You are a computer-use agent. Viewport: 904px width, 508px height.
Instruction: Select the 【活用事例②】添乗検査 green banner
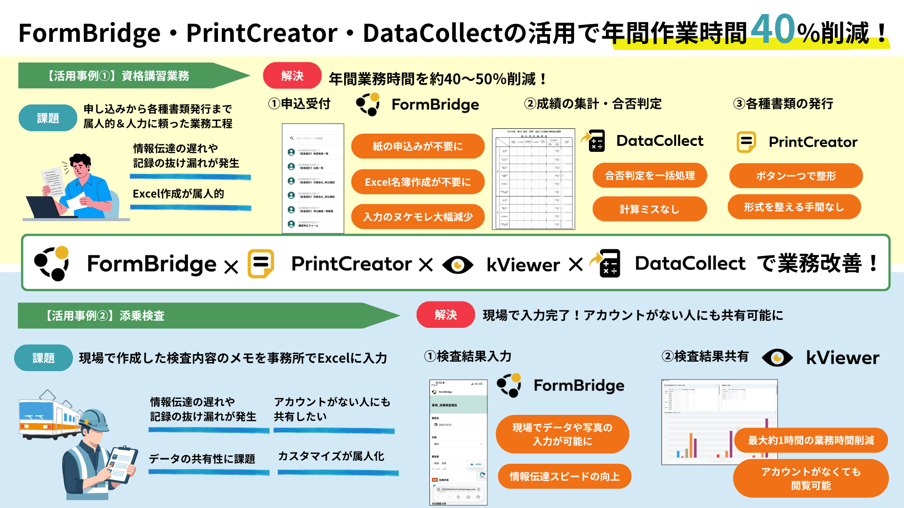(209, 316)
